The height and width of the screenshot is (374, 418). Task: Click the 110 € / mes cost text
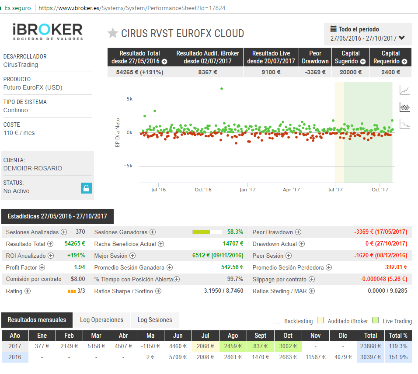tap(19, 133)
